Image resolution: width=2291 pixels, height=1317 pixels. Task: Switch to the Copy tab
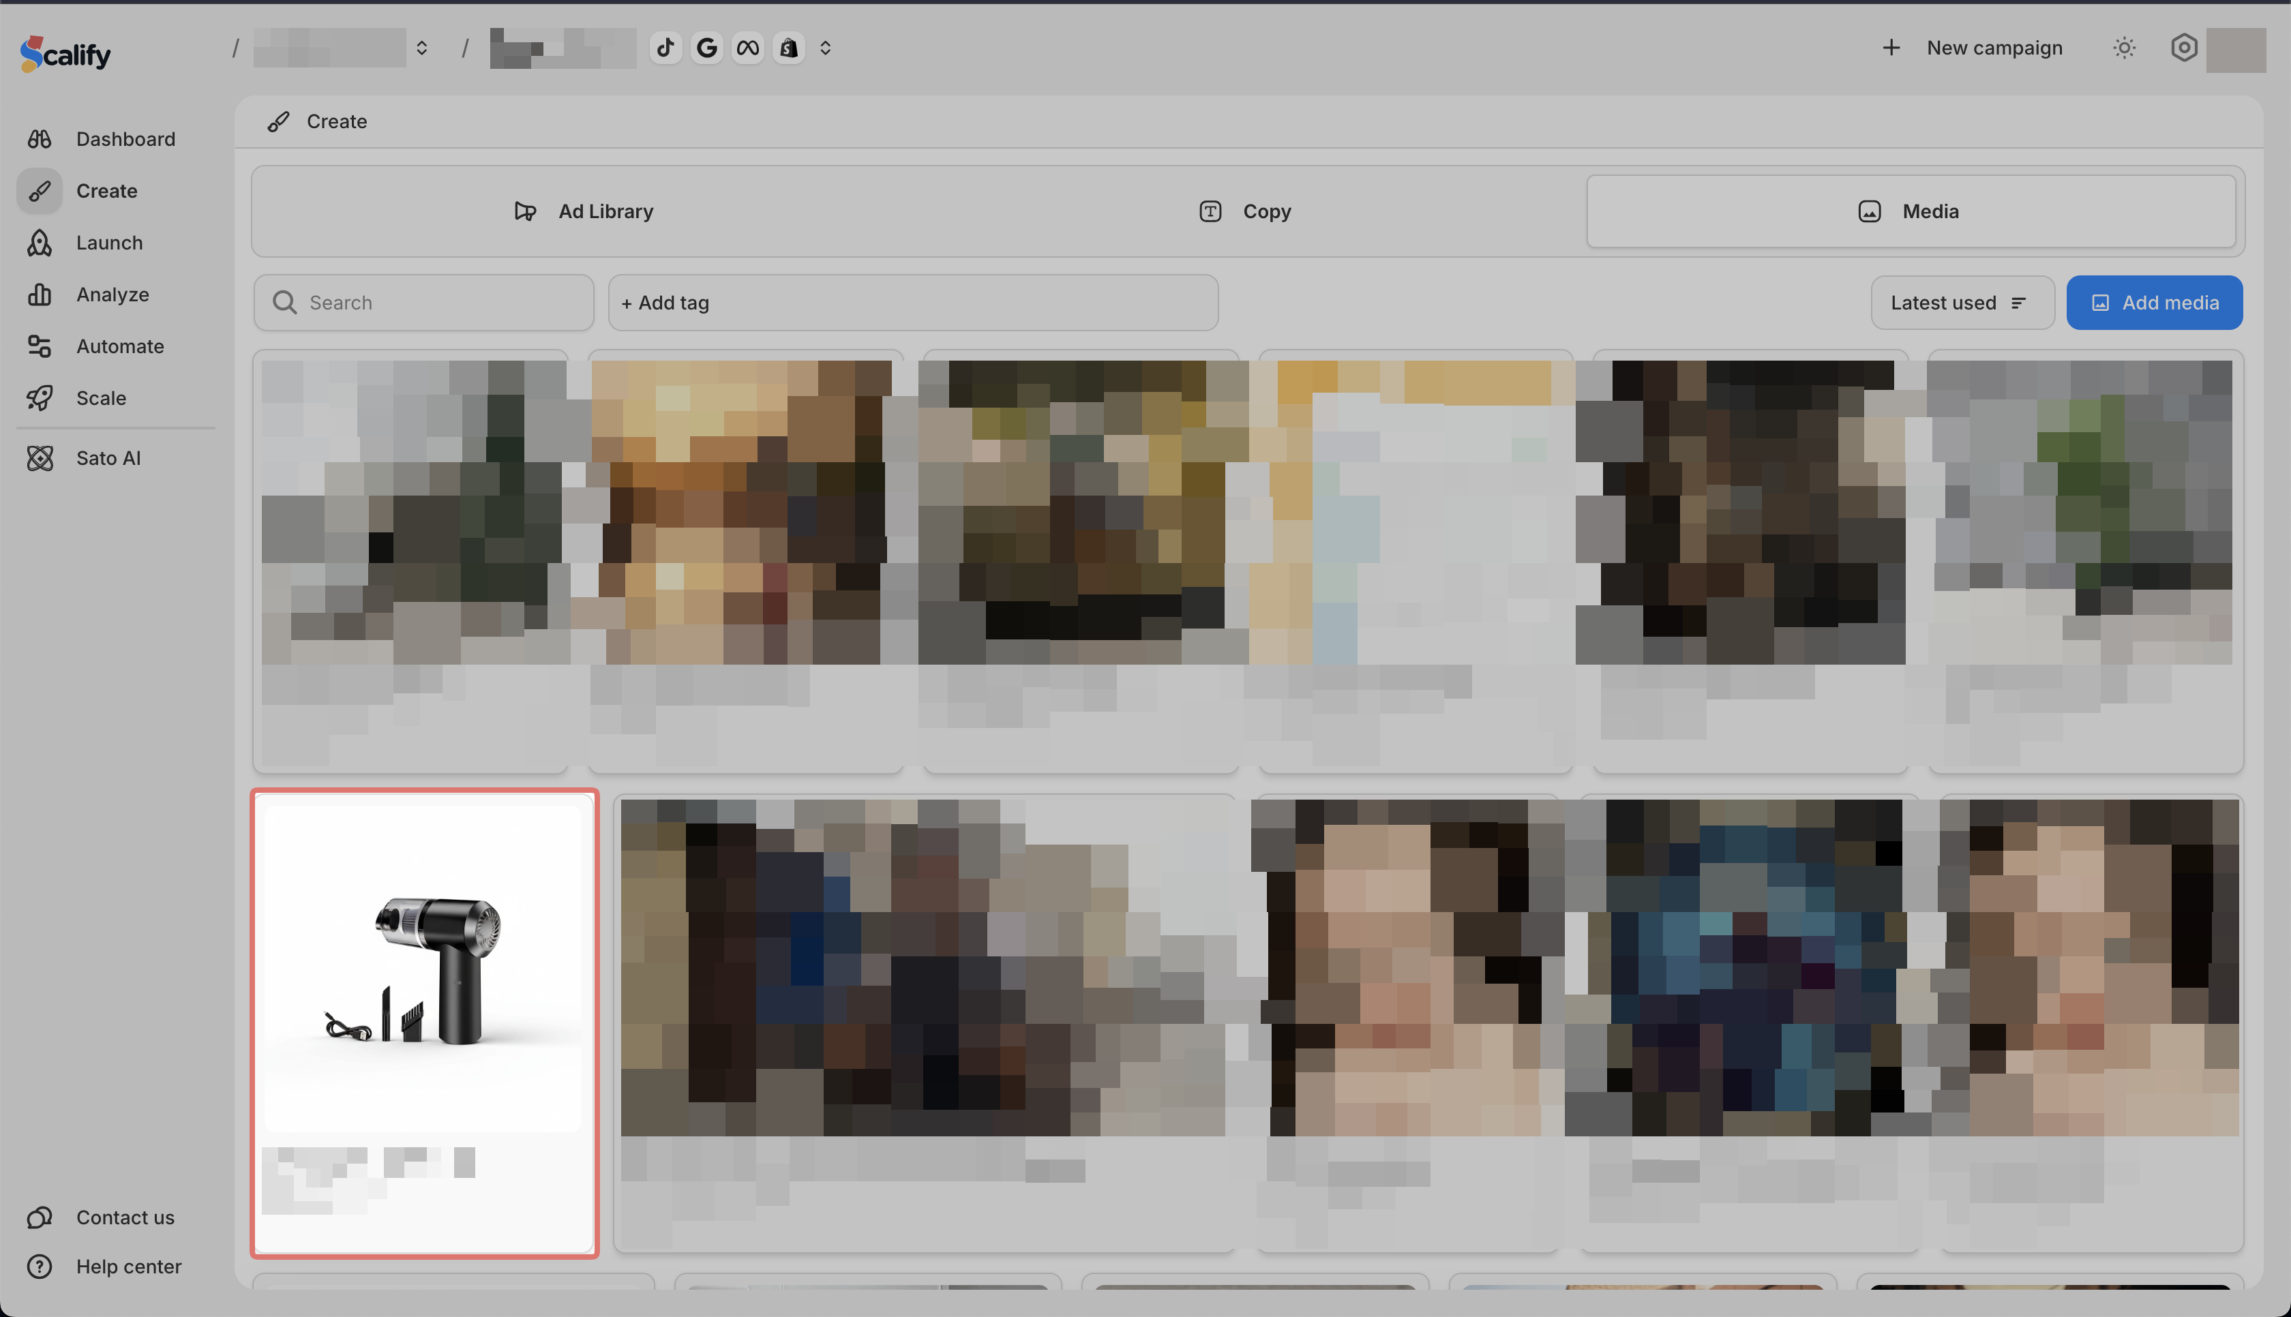pyautogui.click(x=1246, y=211)
